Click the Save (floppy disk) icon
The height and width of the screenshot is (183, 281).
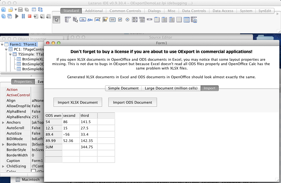point(20,10)
